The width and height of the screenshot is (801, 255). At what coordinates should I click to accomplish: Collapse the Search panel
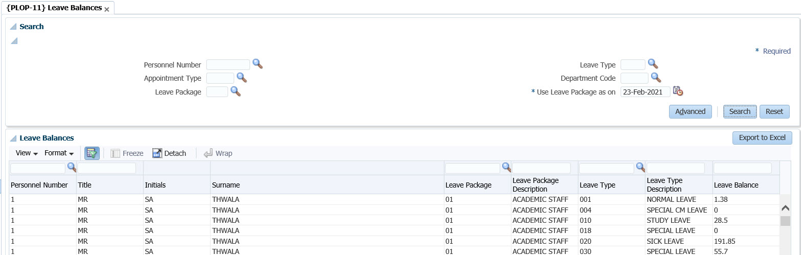point(13,27)
